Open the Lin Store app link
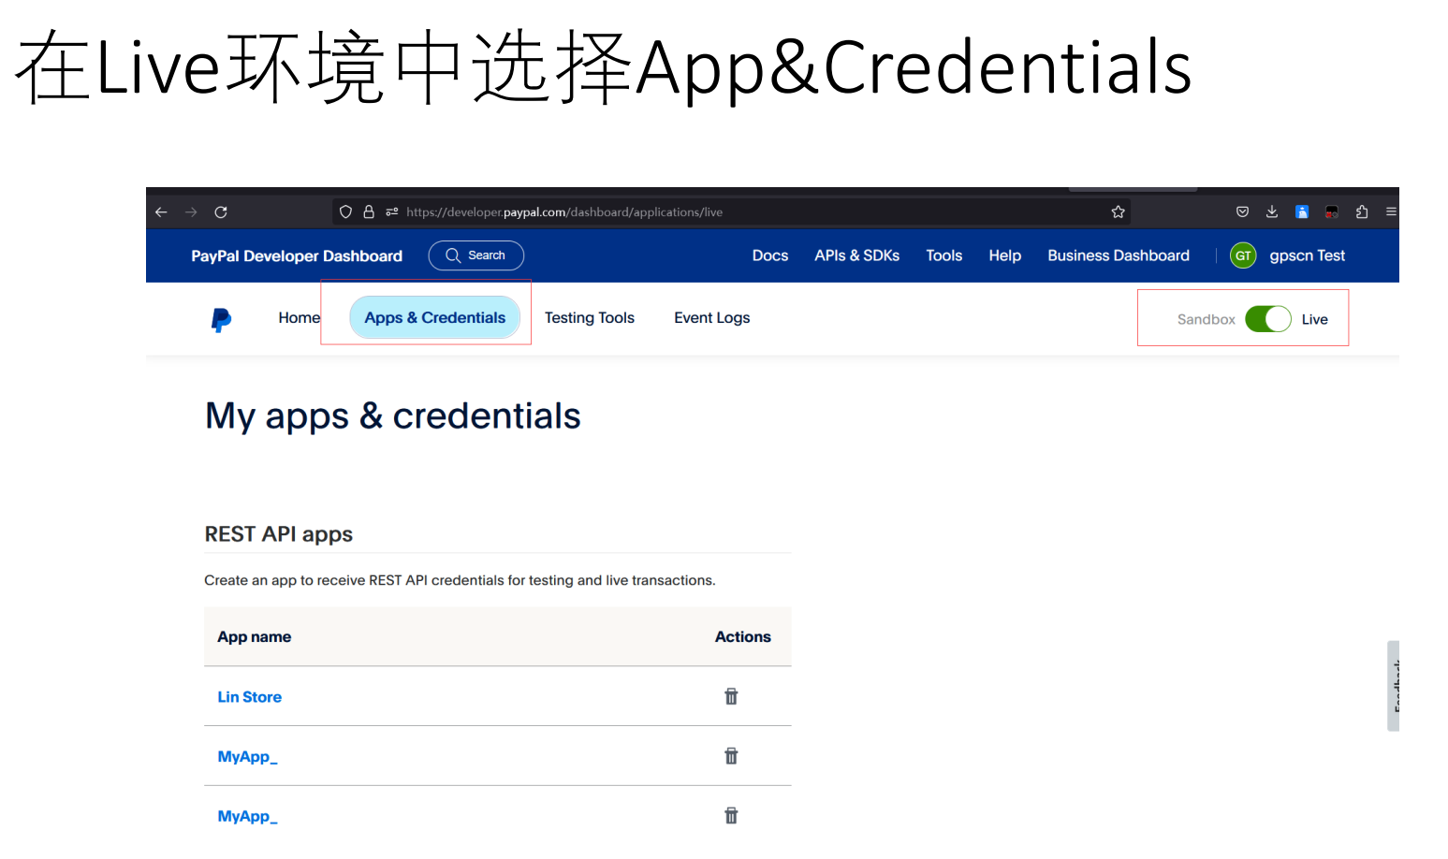Viewport: 1448px width, 859px height. (249, 697)
